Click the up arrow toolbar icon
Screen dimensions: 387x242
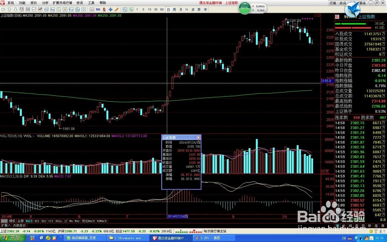point(9,9)
